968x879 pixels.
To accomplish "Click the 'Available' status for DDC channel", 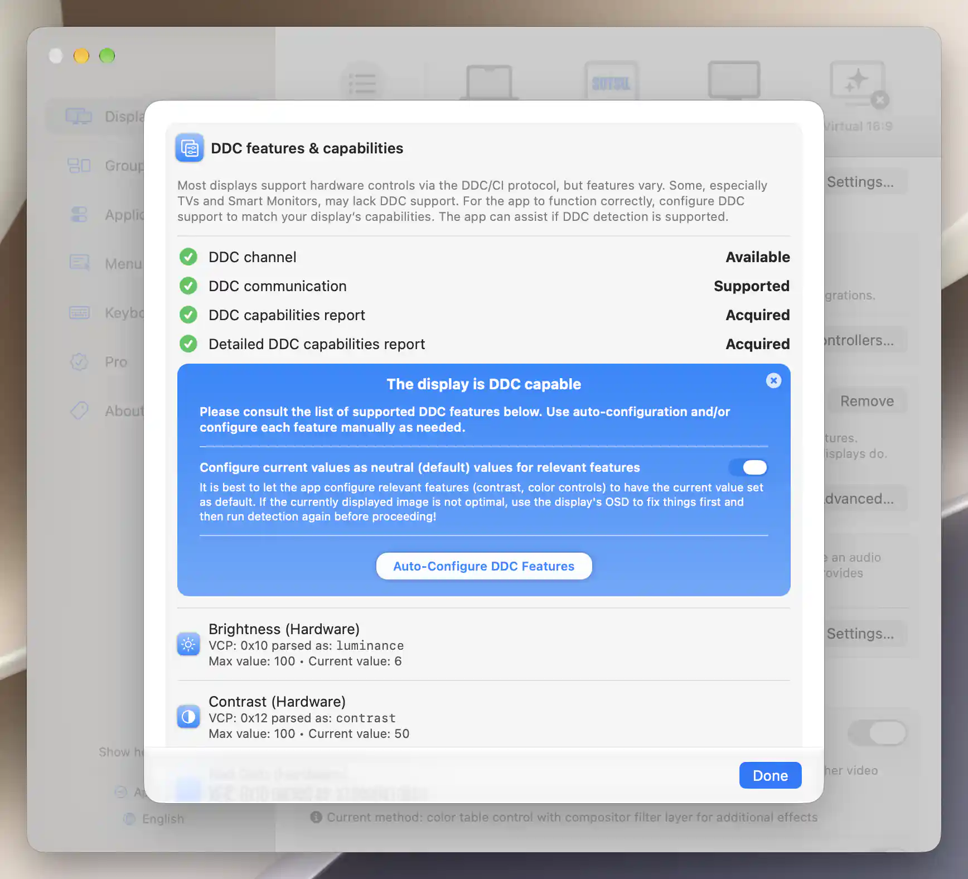I will 758,257.
